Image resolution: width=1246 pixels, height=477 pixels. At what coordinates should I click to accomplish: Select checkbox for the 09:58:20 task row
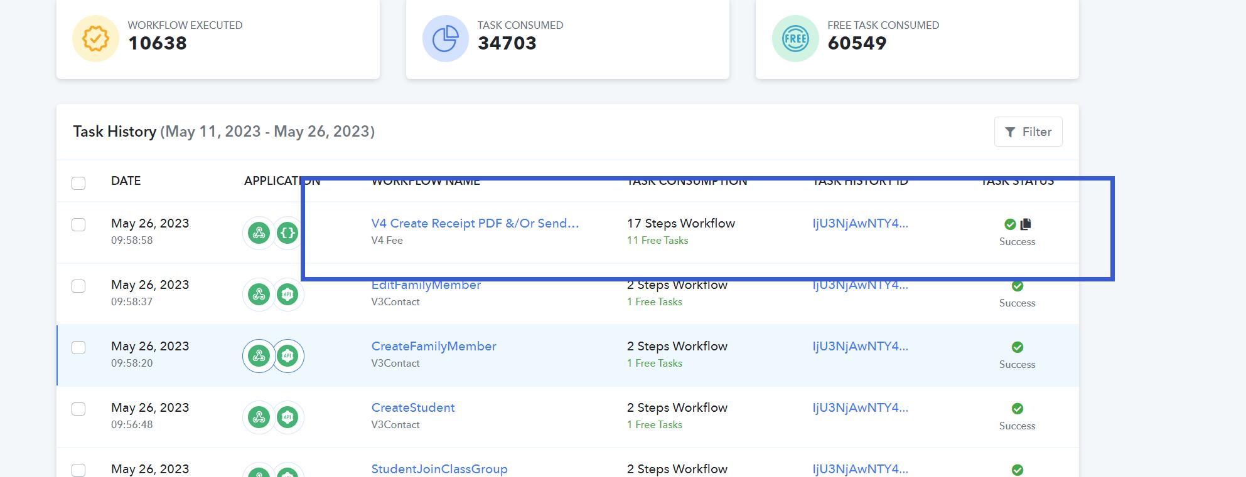(x=78, y=347)
